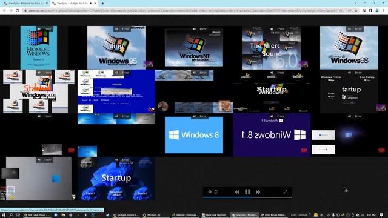Go forward in browser history
This screenshot has height=218, width=388.
pos(11,11)
